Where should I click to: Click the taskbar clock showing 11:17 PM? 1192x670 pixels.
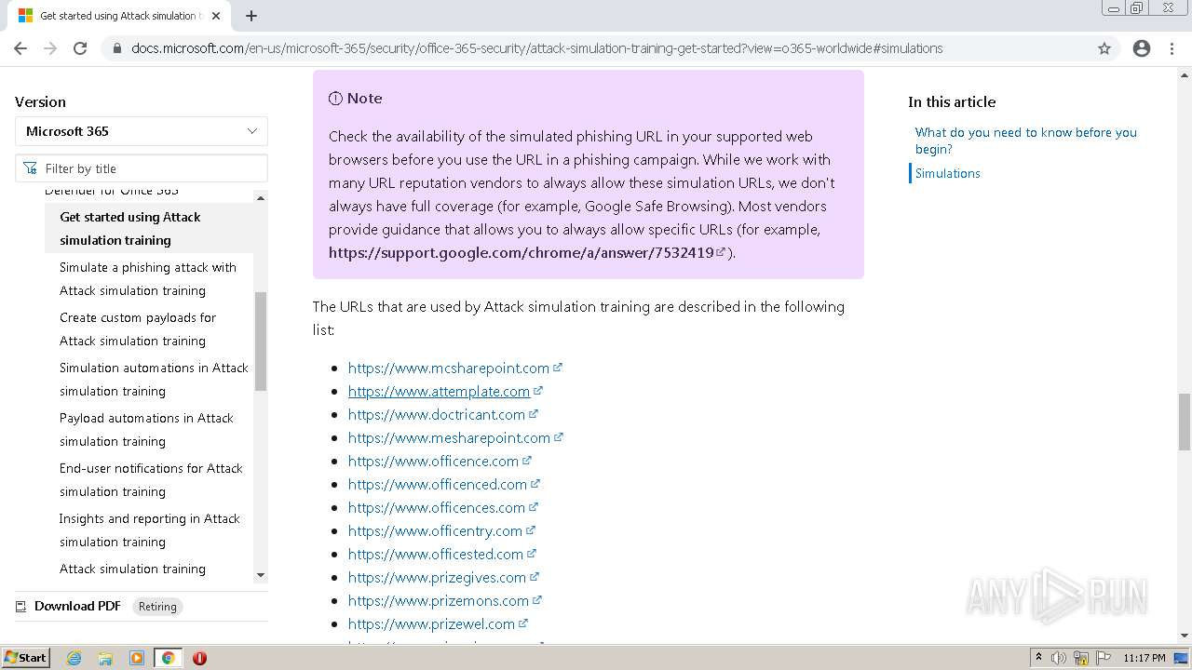[x=1144, y=658]
